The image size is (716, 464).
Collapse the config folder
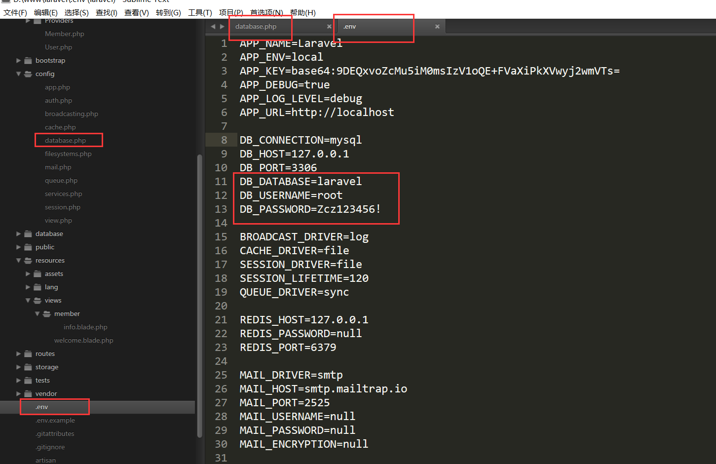click(19, 74)
